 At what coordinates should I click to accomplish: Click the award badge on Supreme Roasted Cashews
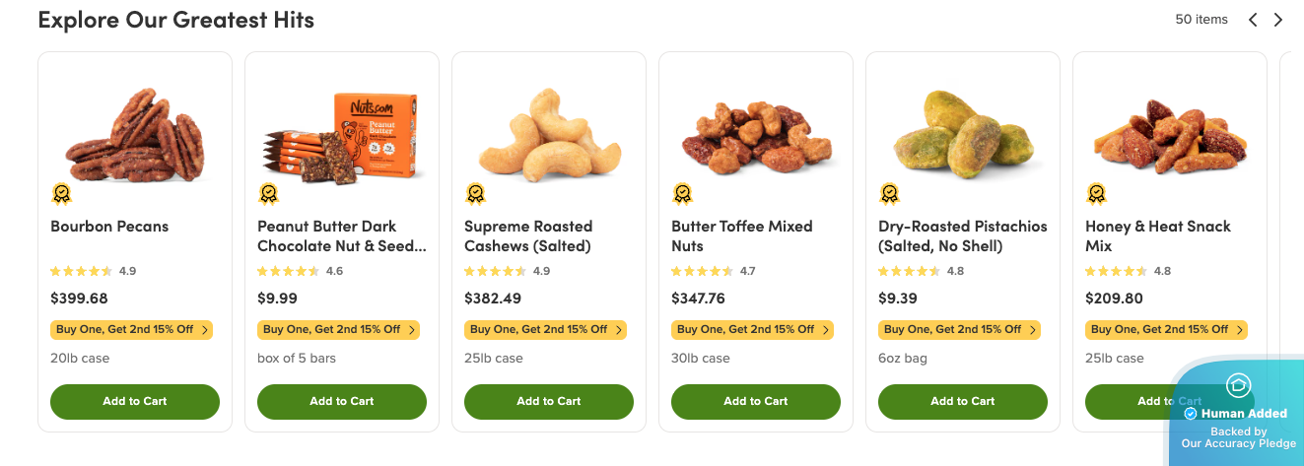(x=476, y=194)
